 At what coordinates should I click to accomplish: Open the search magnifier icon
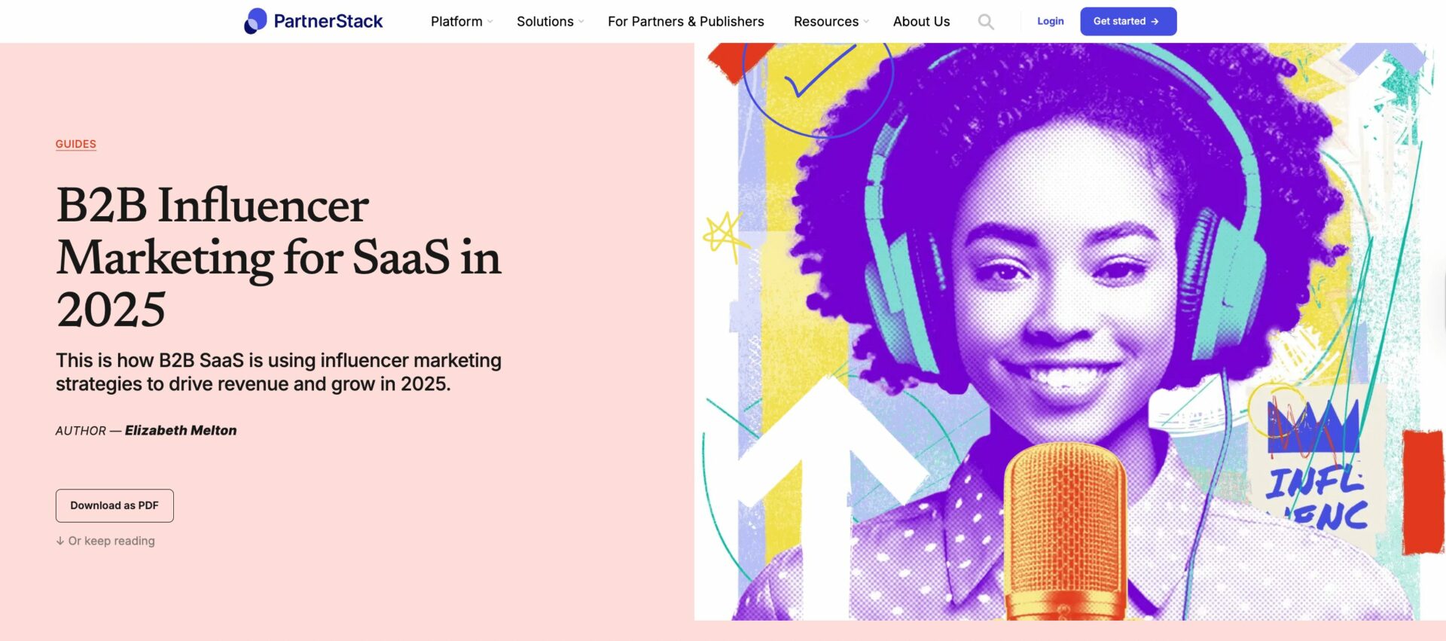click(986, 22)
